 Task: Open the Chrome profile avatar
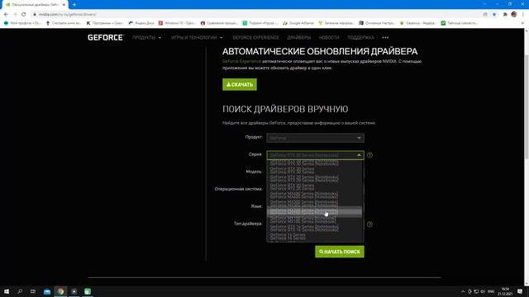click(514, 14)
